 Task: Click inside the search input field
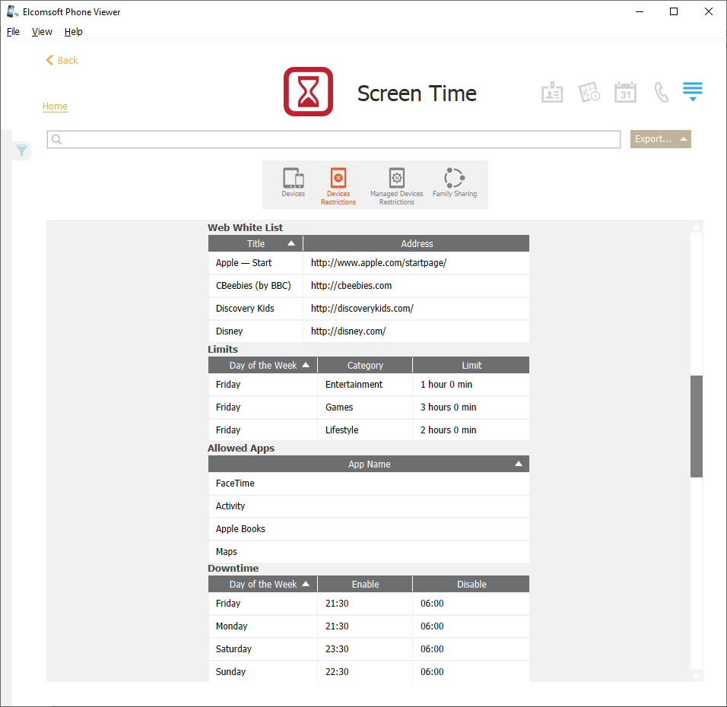coord(335,140)
